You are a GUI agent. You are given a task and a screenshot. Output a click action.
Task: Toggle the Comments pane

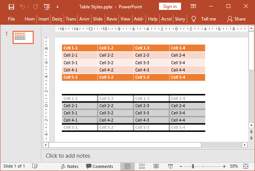click(99, 166)
